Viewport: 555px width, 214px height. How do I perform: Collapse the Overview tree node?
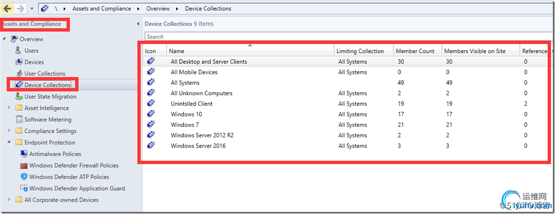(x=4, y=39)
